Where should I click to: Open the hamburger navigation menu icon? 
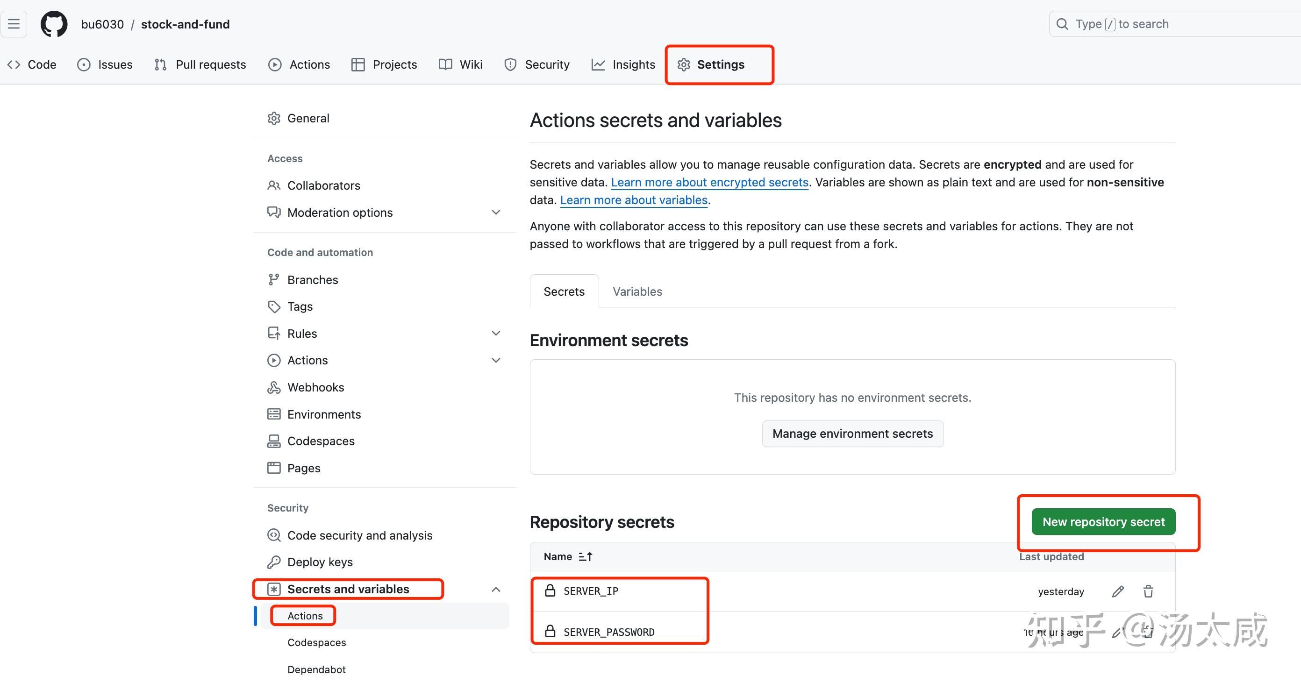pos(14,24)
